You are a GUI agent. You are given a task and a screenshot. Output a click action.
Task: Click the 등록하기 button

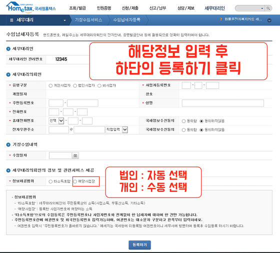click(139, 245)
